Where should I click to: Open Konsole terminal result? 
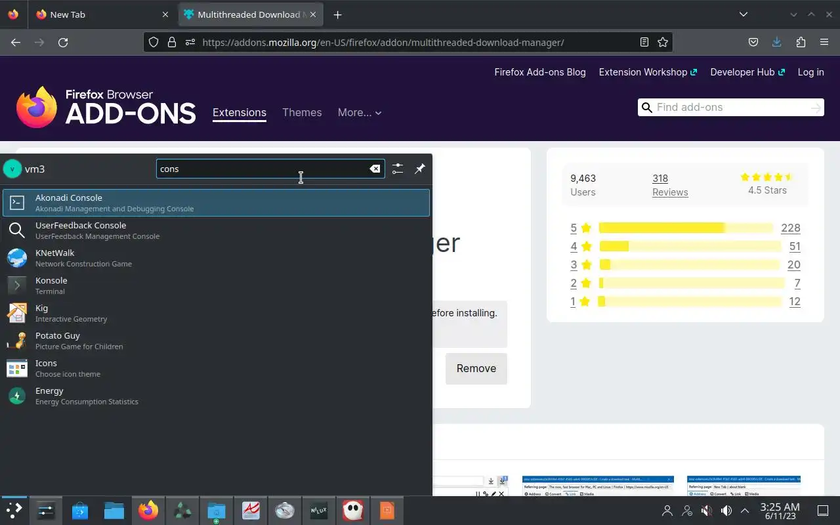(x=216, y=285)
